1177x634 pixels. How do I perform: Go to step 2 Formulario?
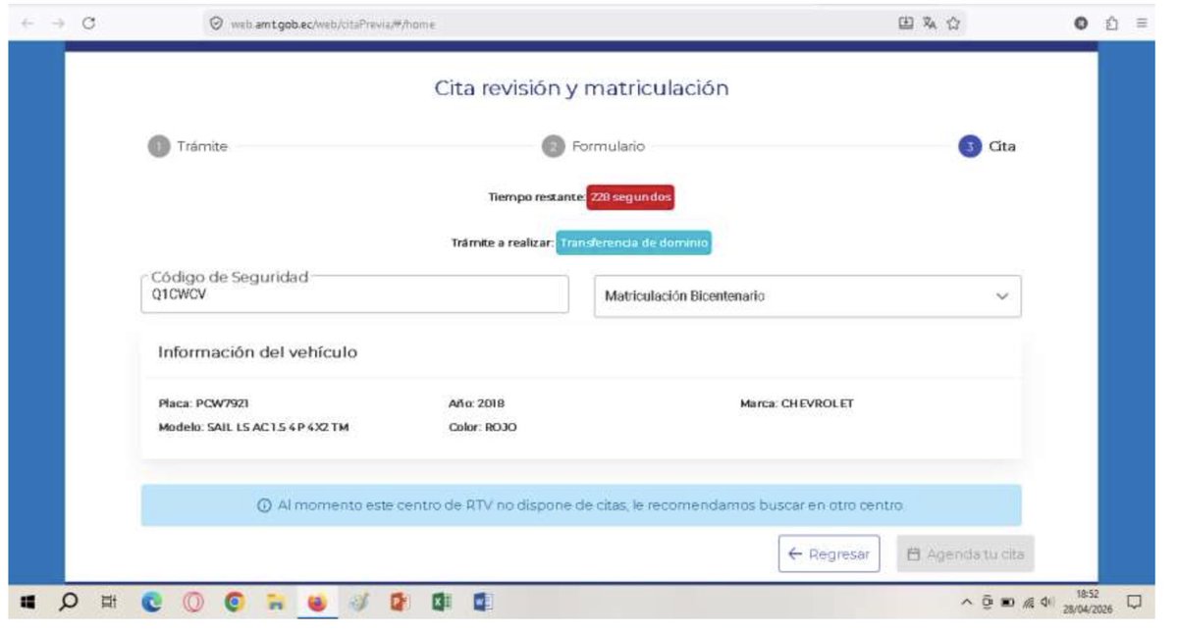[x=593, y=146]
